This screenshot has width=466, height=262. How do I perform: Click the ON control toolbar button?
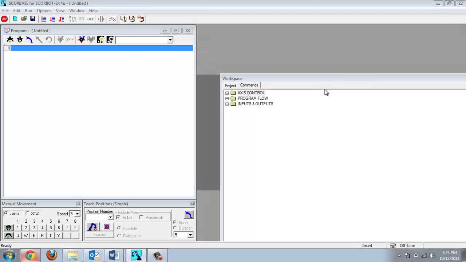pos(81,19)
